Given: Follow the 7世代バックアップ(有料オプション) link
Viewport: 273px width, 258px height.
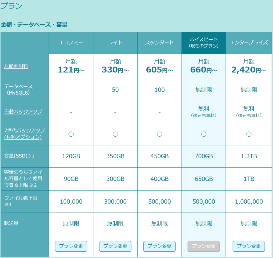Looking at the screenshot, I should pyautogui.click(x=25, y=134).
